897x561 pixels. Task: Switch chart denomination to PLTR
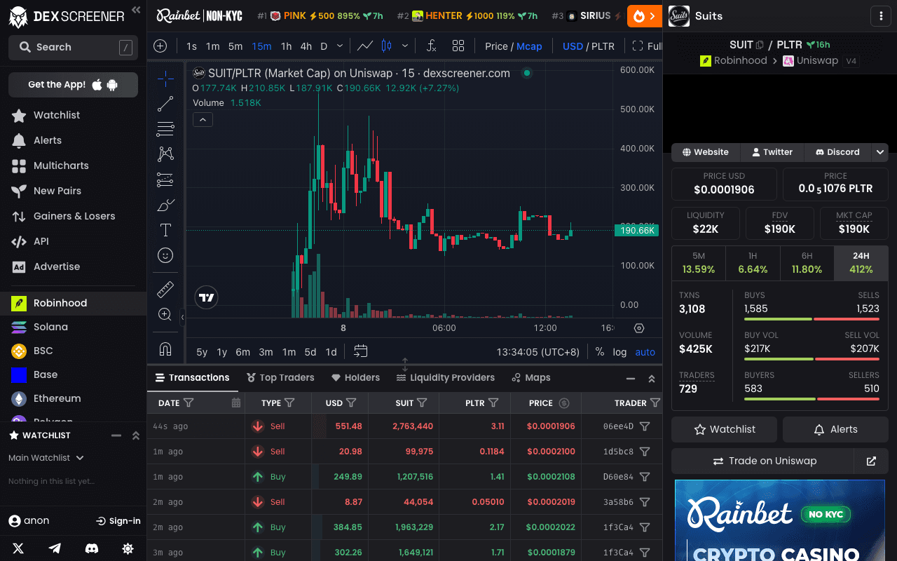click(x=603, y=46)
